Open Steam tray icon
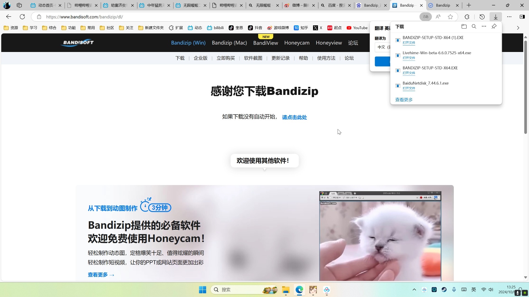The width and height of the screenshot is (529, 297). tap(444, 290)
